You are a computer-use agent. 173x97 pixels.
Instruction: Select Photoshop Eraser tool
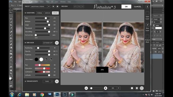click(x=11, y=44)
